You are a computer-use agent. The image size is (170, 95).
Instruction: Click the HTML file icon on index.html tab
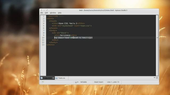point(41,78)
